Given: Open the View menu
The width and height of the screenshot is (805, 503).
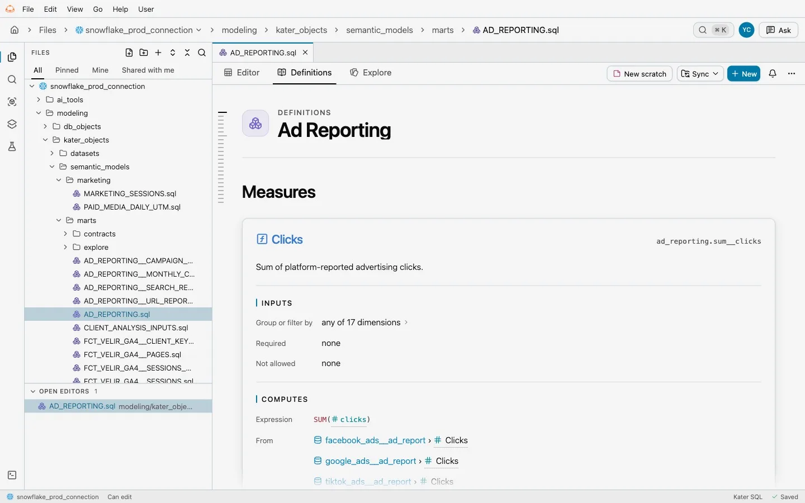Looking at the screenshot, I should coord(75,9).
